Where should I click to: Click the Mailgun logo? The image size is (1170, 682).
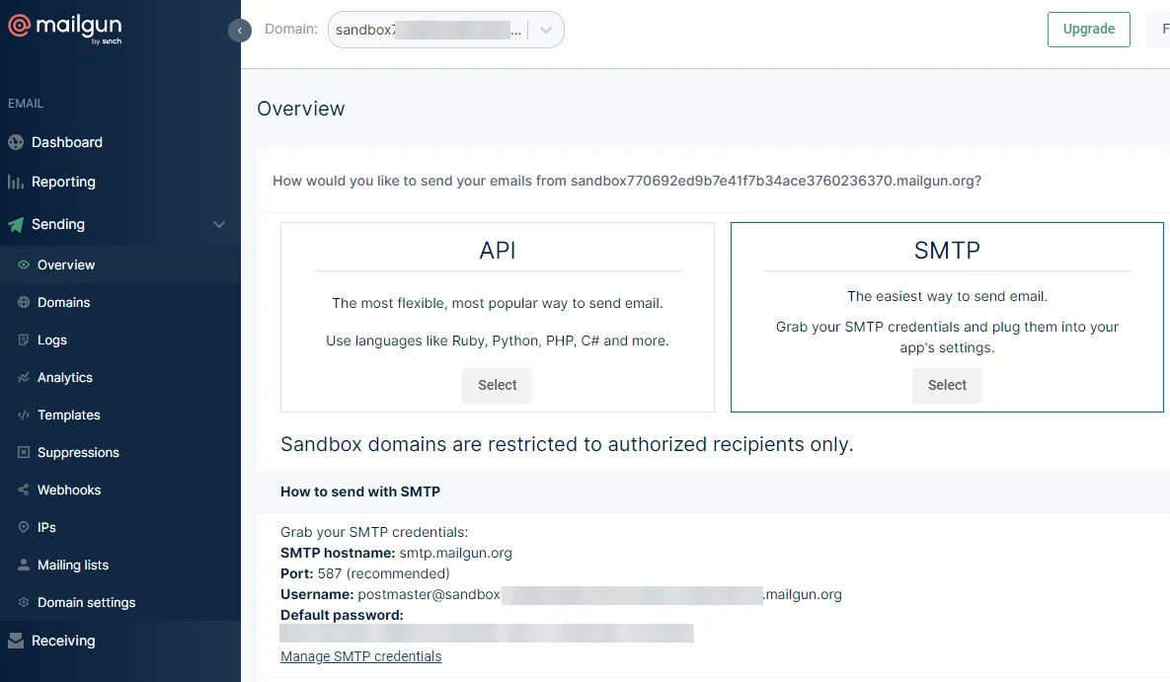(x=64, y=28)
